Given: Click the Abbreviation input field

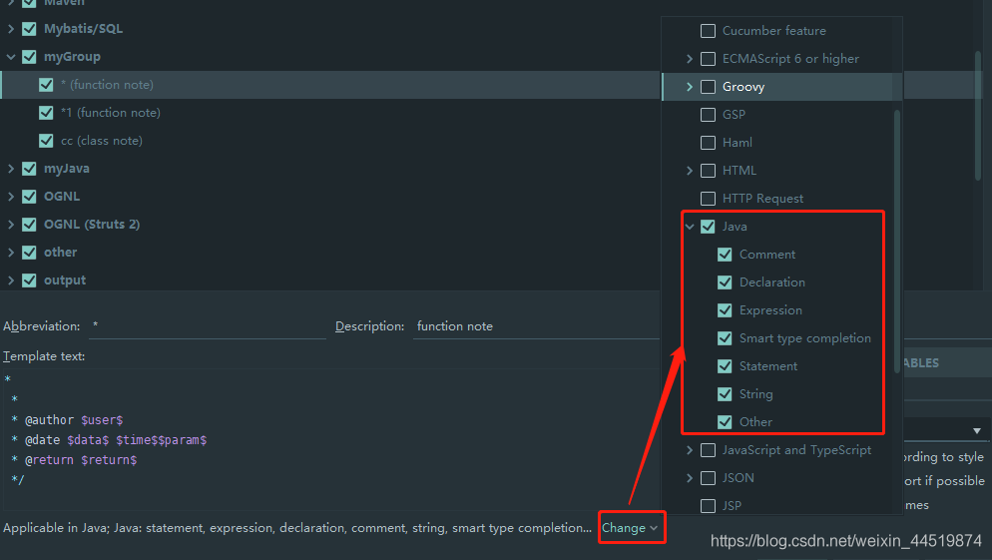Looking at the screenshot, I should click(208, 326).
